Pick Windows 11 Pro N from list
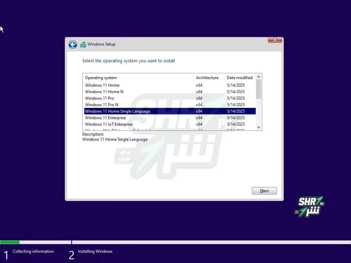The width and height of the screenshot is (351, 263). tap(170, 105)
